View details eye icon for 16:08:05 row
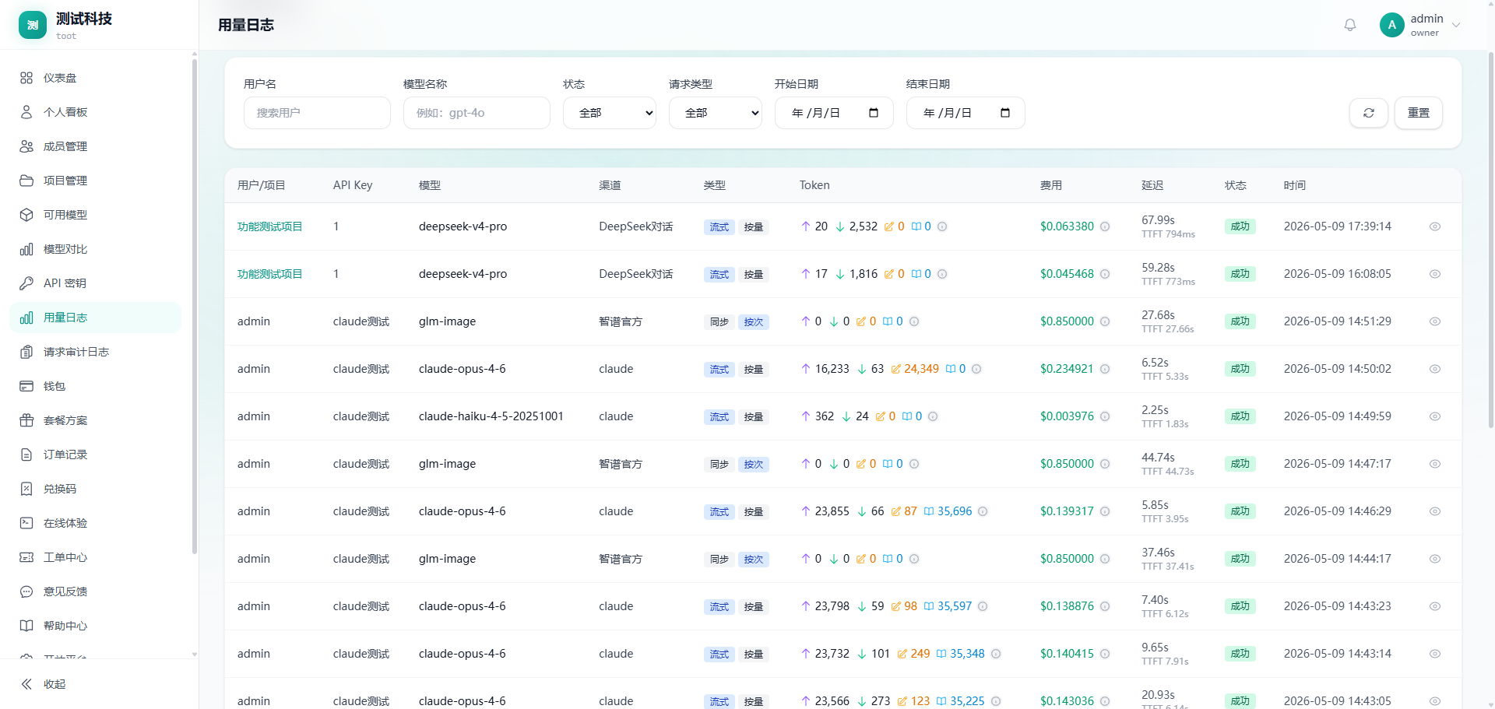 [1435, 274]
